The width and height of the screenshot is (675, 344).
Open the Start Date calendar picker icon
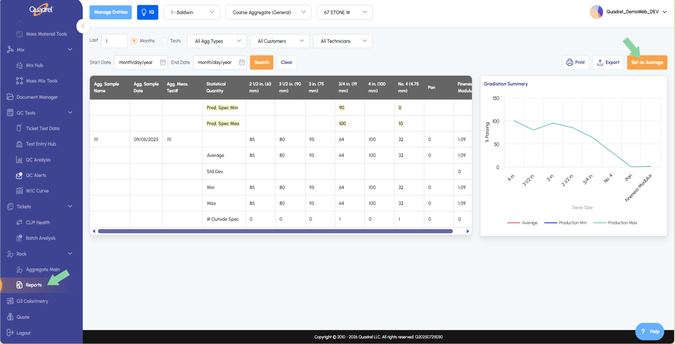(x=163, y=62)
